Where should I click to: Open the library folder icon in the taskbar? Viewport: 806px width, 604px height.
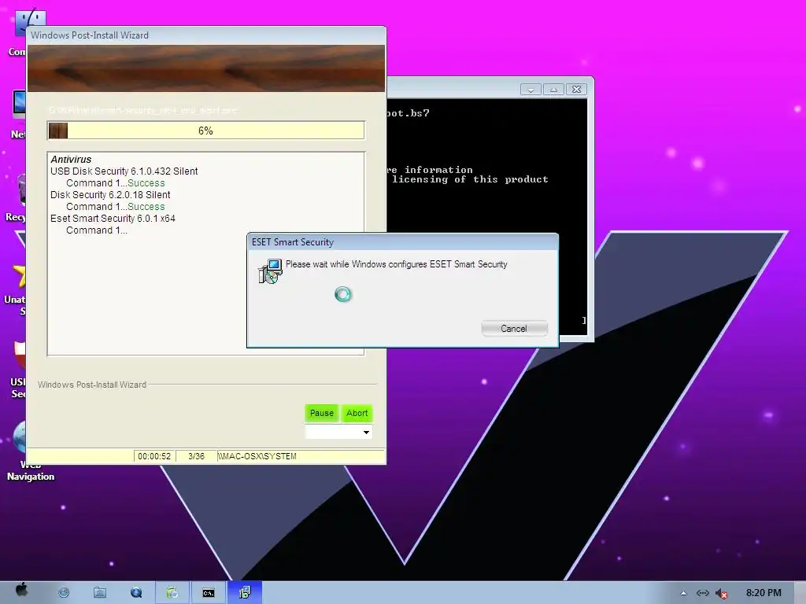coord(100,593)
